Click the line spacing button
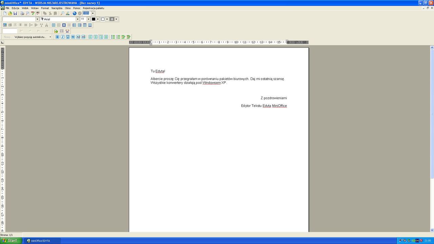This screenshot has width=434, height=244. click(112, 19)
